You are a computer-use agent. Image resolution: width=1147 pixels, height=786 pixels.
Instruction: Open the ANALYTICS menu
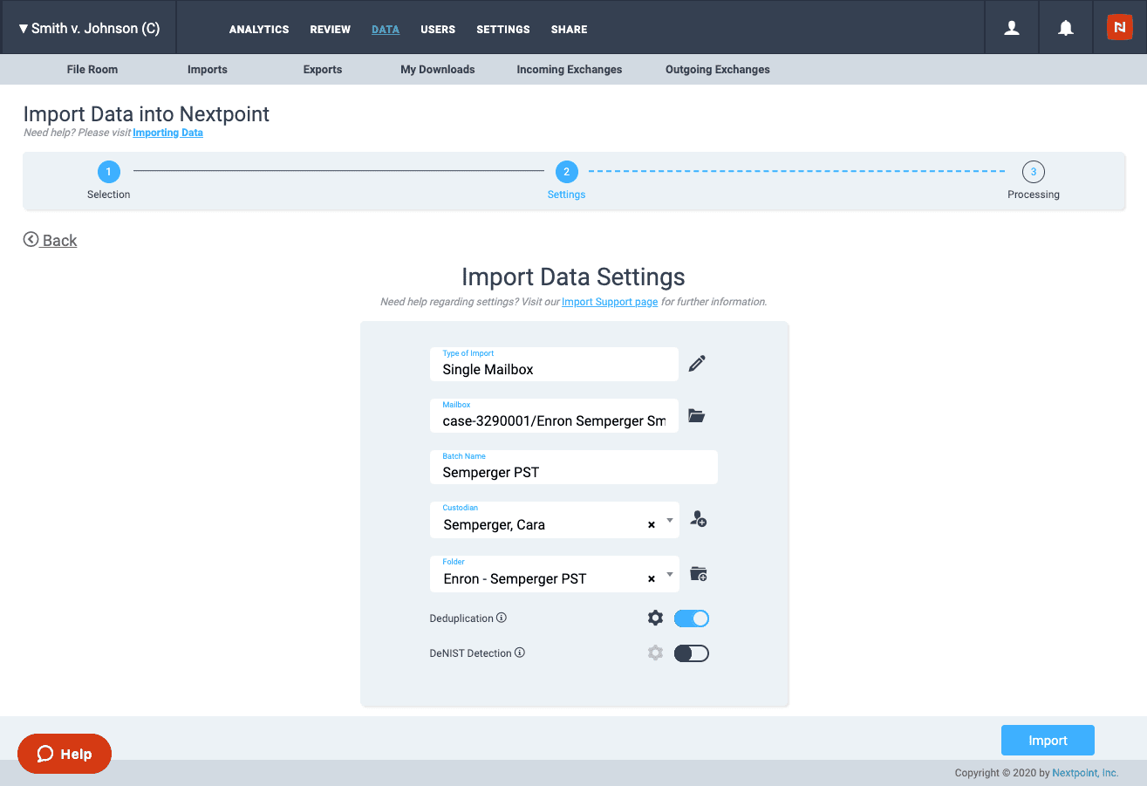coord(259,30)
